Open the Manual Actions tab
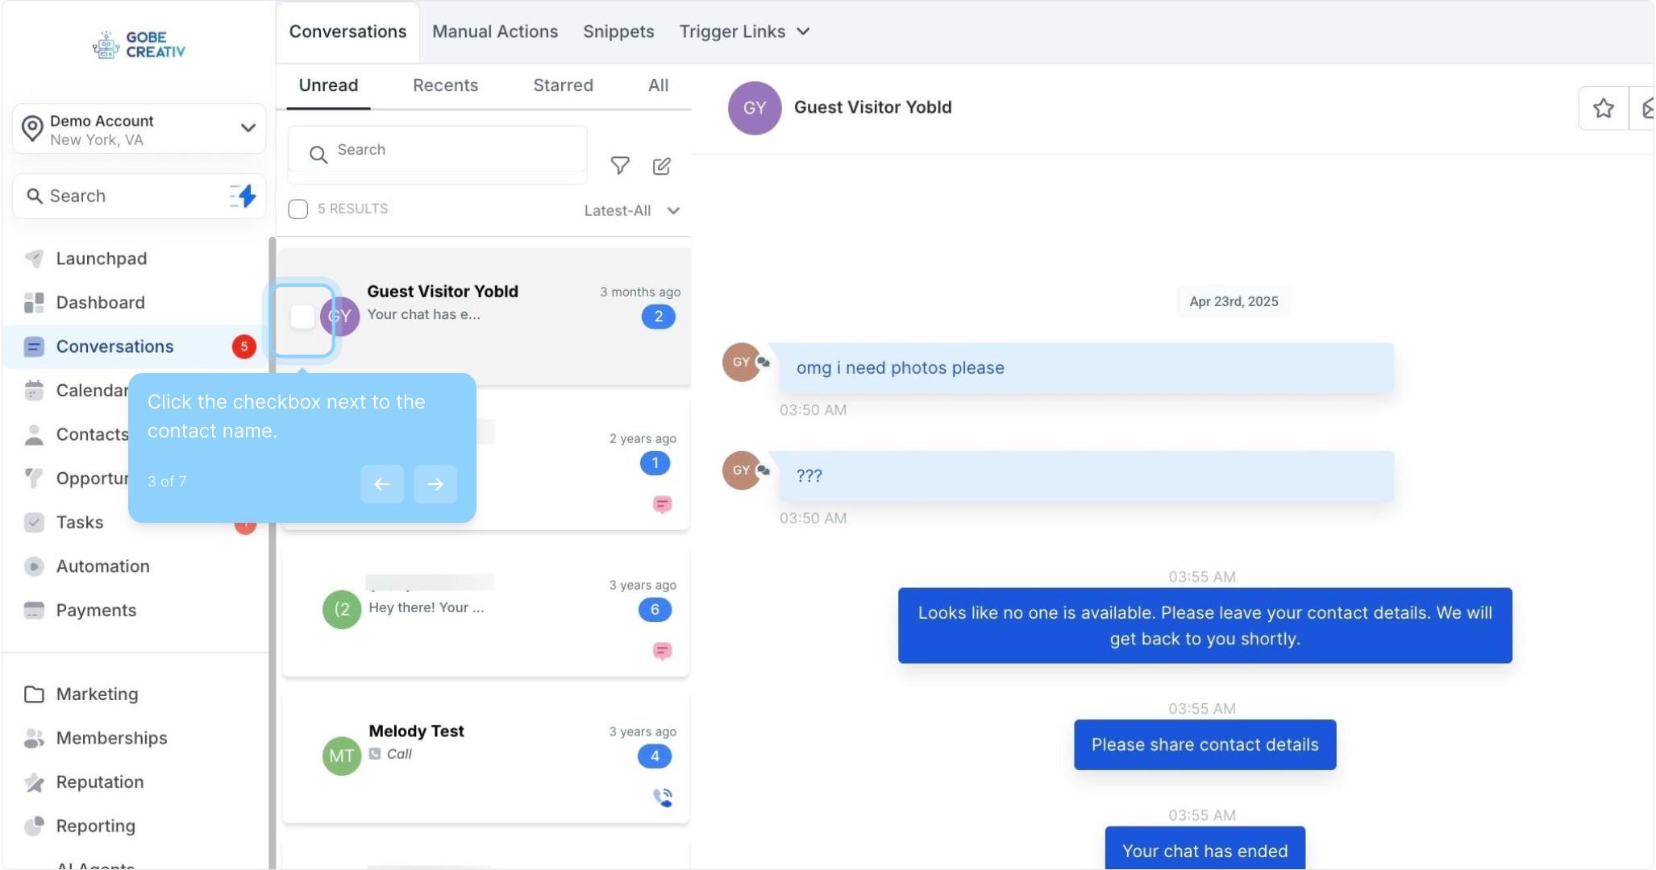This screenshot has height=870, width=1656. 494,31
